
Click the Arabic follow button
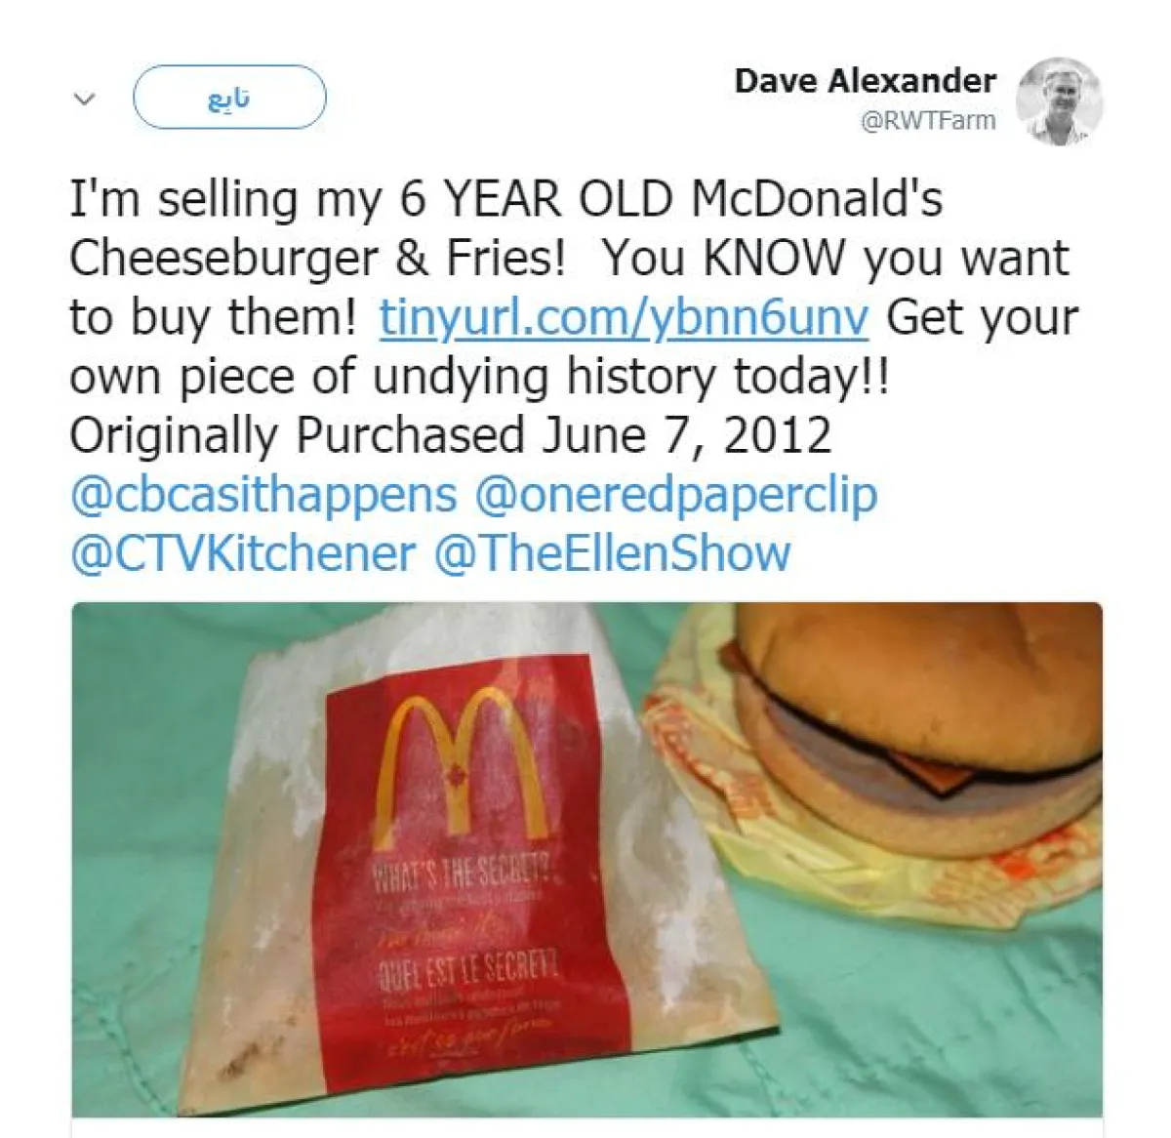(x=229, y=98)
